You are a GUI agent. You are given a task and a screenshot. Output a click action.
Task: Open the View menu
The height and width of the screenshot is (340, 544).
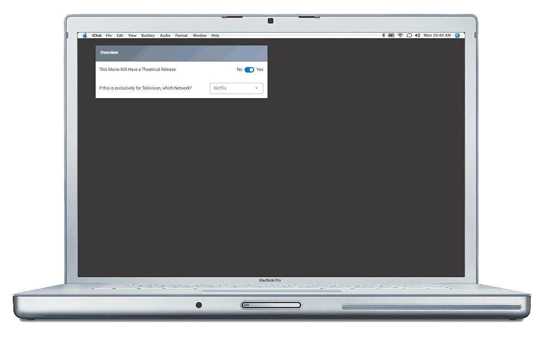coord(132,35)
